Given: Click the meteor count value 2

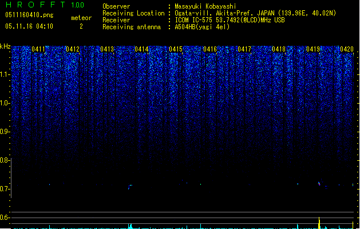Looking at the screenshot, I should pos(81,26).
